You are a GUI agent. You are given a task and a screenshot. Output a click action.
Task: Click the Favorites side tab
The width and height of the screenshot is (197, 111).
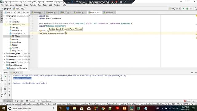[2, 92]
